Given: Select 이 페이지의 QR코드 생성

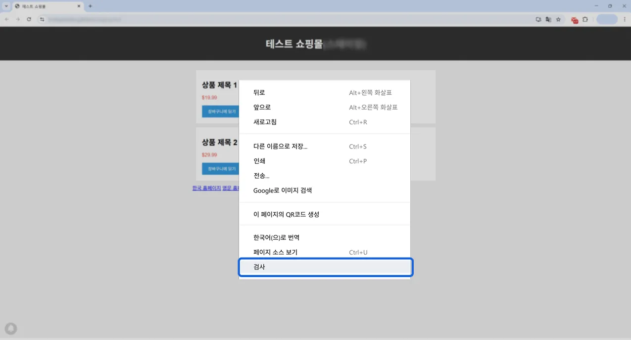Looking at the screenshot, I should coord(325,215).
